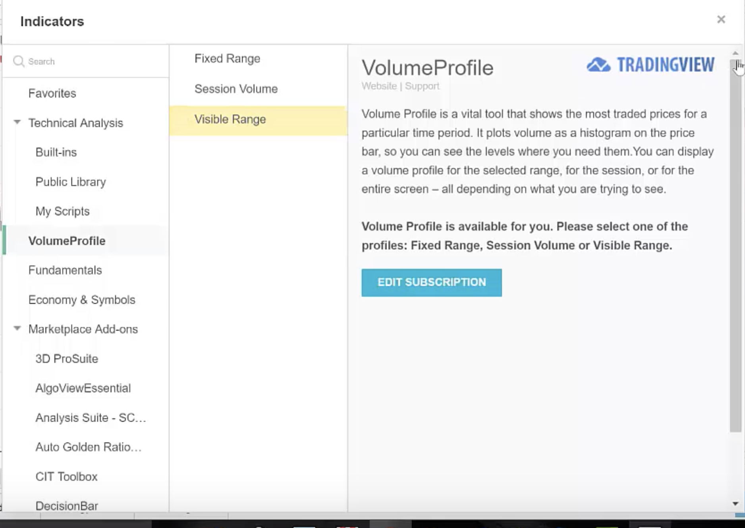The height and width of the screenshot is (528, 745).
Task: Open the CIT Toolbox add-on
Action: pyautogui.click(x=66, y=476)
